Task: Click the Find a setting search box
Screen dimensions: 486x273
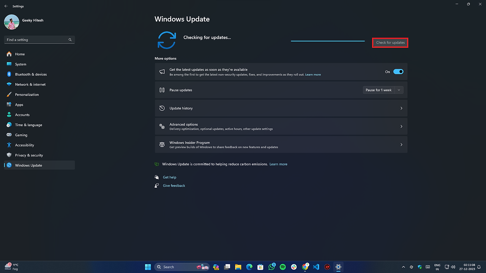Action: click(39, 40)
